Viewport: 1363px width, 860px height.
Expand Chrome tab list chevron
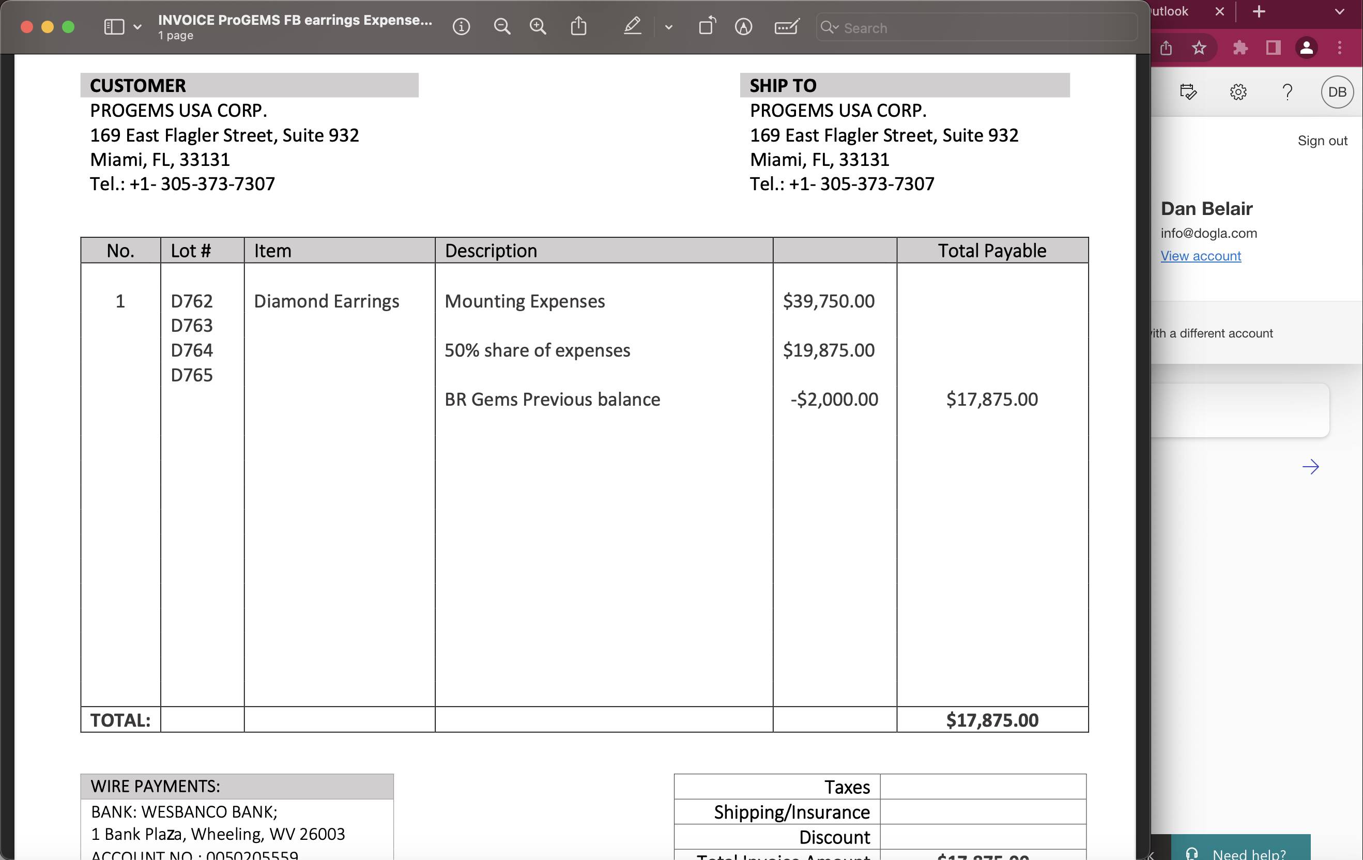tap(1339, 12)
